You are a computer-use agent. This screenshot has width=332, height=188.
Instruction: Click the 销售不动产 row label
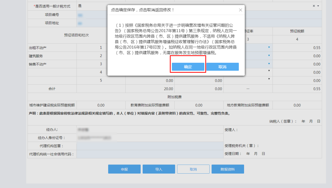tap(38, 64)
